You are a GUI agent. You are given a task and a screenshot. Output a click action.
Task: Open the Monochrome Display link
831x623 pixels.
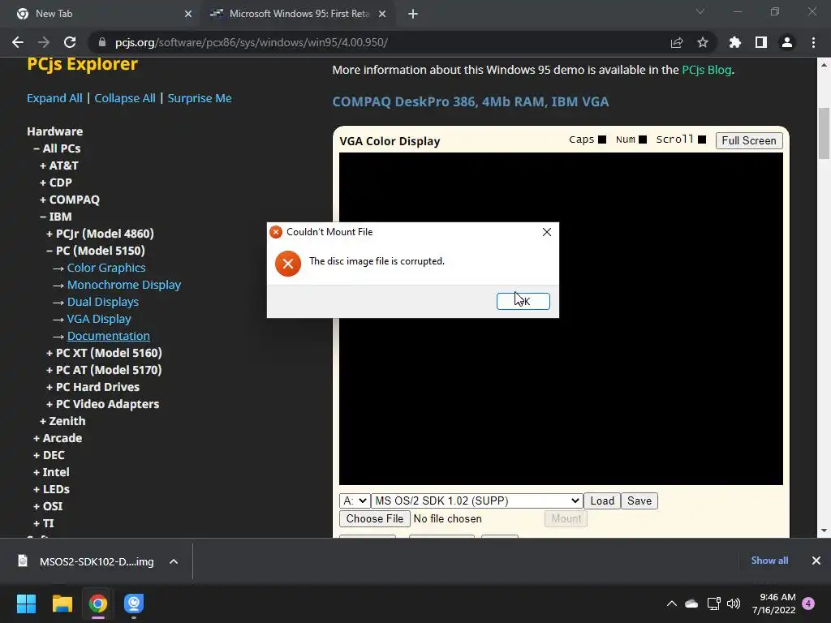[124, 285]
